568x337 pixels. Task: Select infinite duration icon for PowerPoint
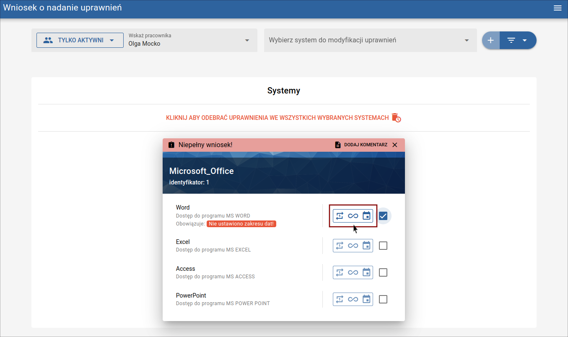coord(353,299)
